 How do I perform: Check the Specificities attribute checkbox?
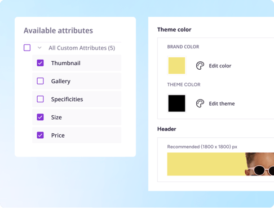coord(40,99)
